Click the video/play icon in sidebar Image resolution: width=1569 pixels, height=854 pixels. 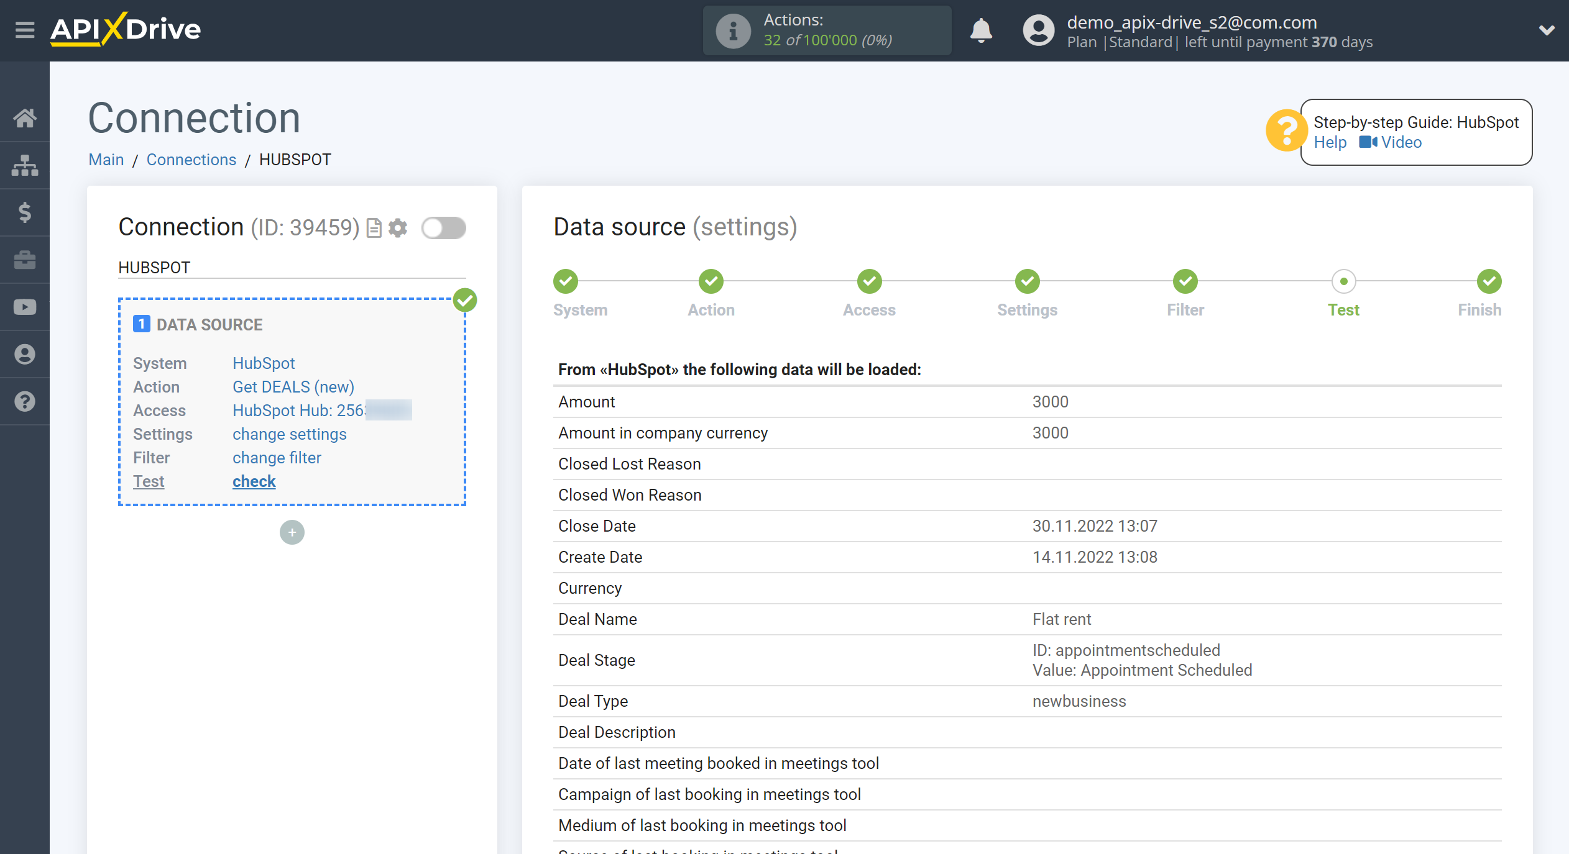pyautogui.click(x=25, y=307)
